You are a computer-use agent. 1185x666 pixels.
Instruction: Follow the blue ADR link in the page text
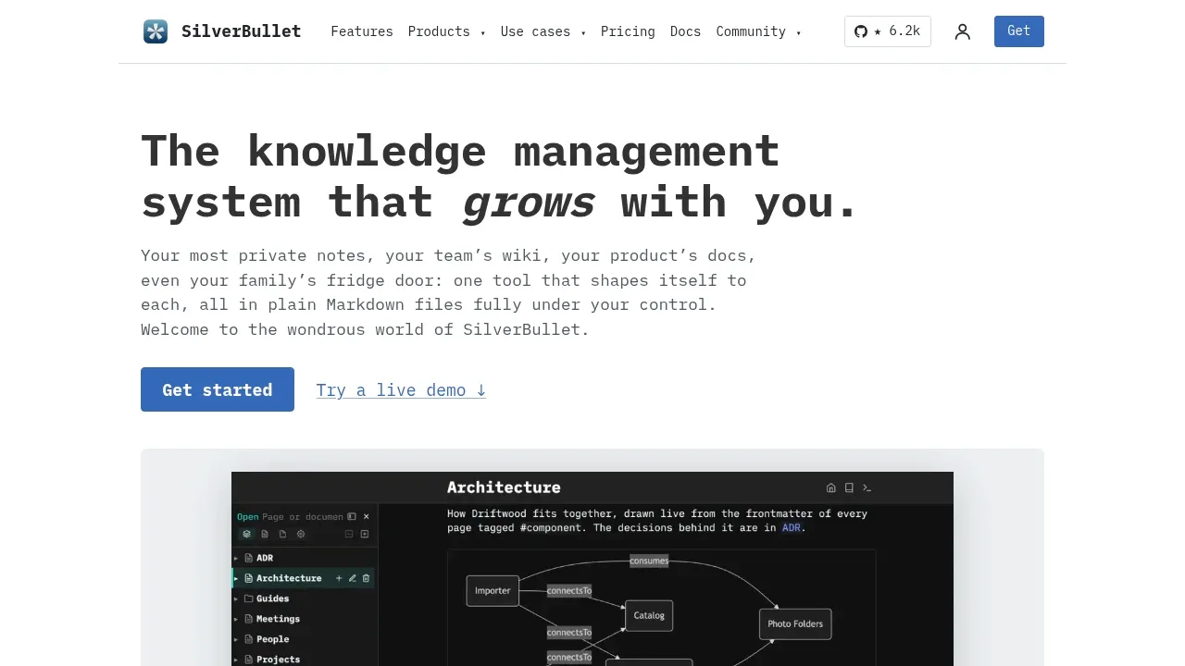click(x=792, y=528)
